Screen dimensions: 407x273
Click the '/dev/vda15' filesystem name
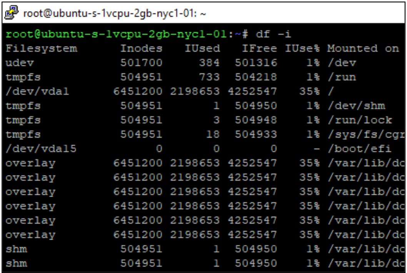41,149
